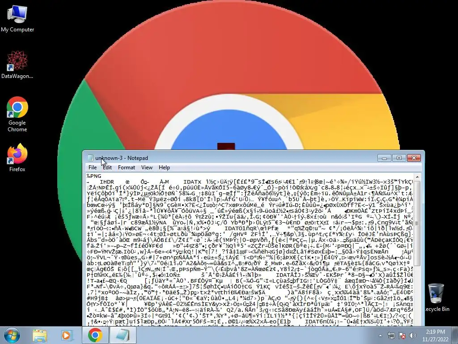Open My Computer desktop icon

(17, 18)
